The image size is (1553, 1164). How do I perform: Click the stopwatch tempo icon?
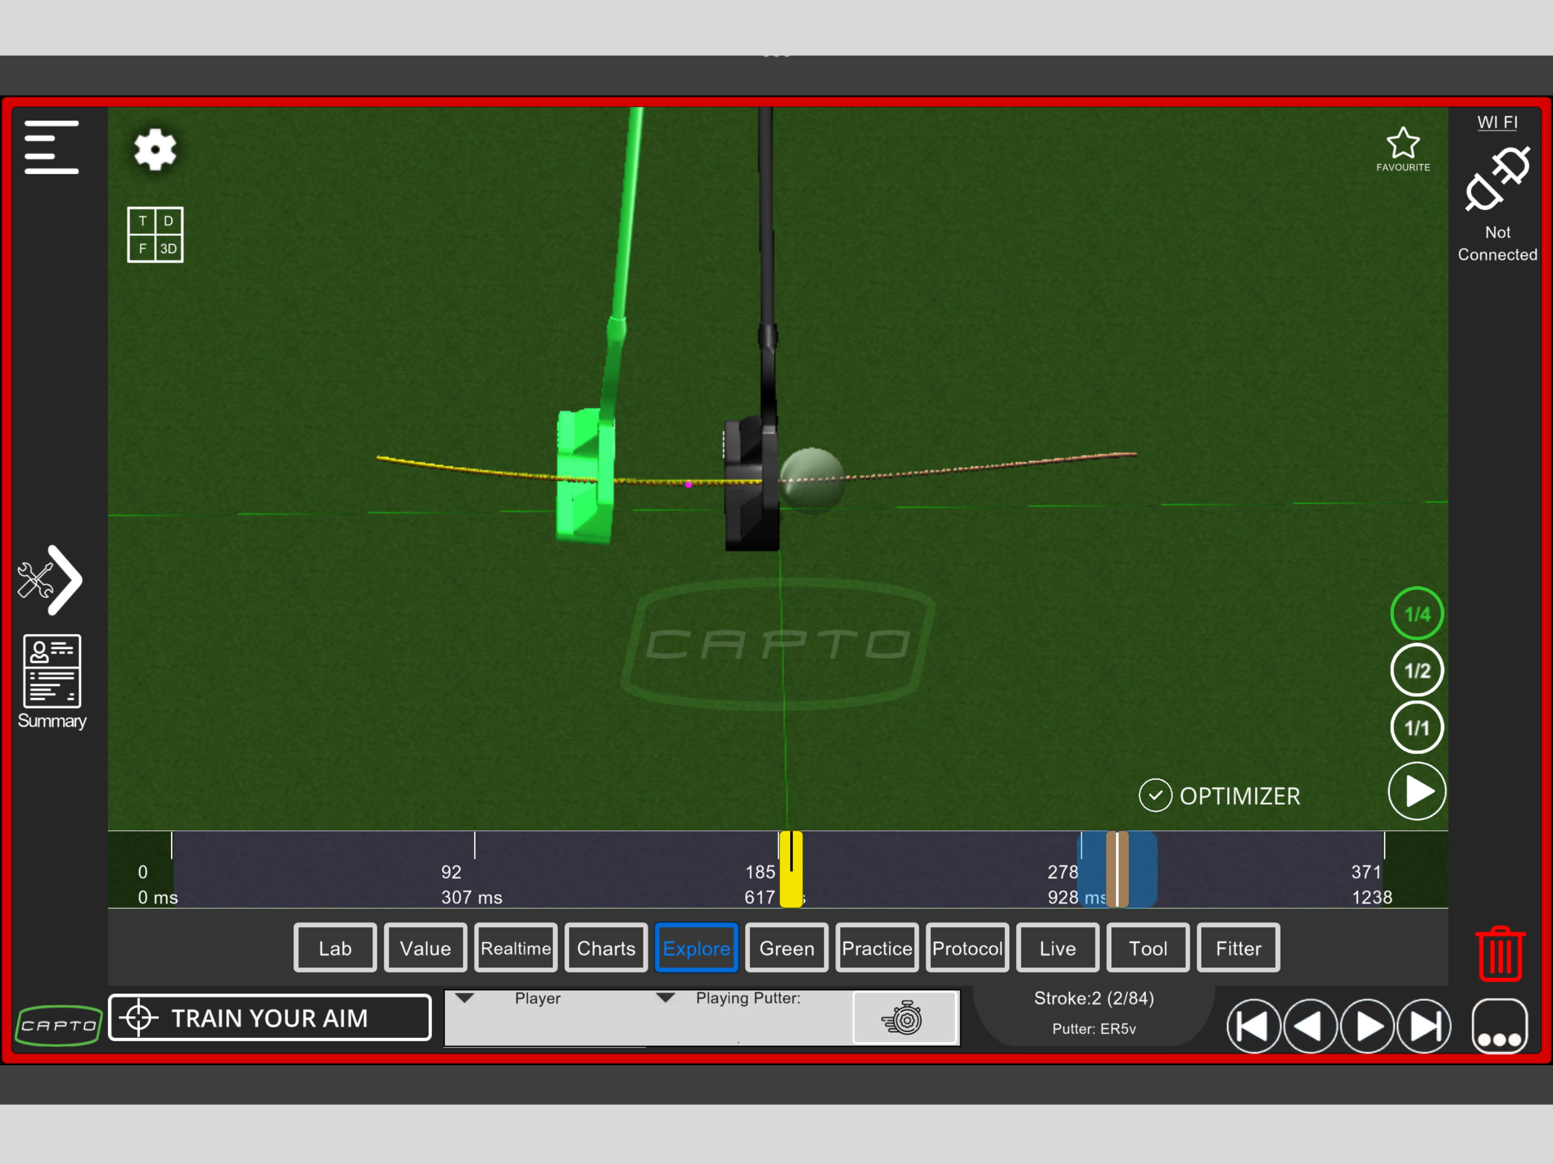coord(905,1017)
